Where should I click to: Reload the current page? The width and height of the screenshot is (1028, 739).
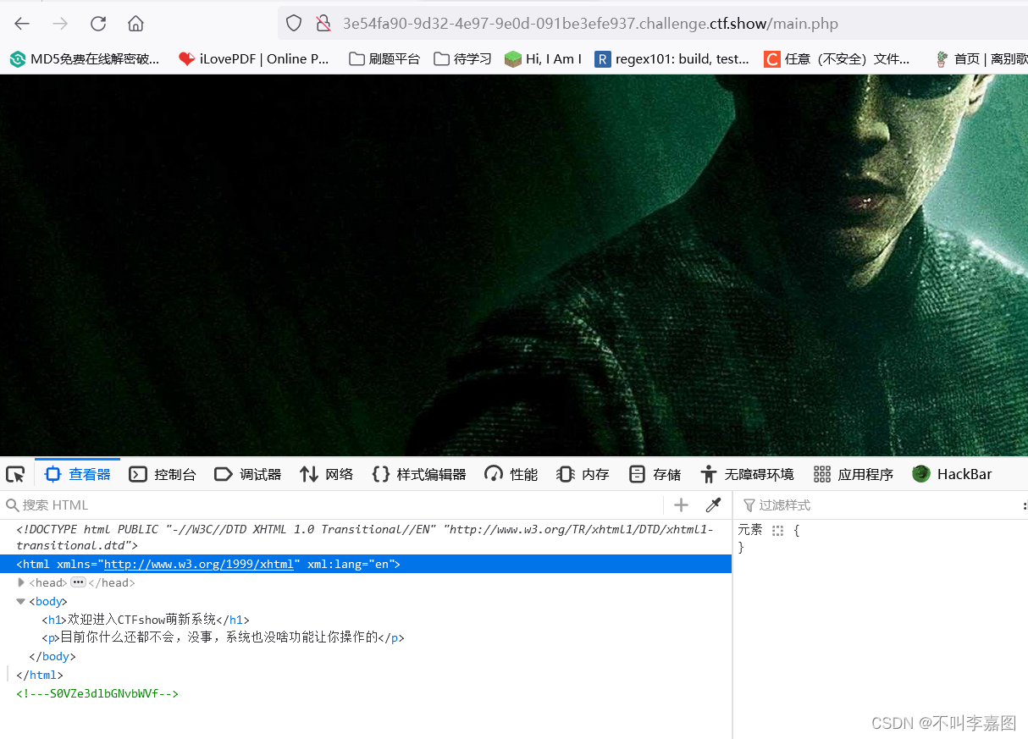click(98, 24)
